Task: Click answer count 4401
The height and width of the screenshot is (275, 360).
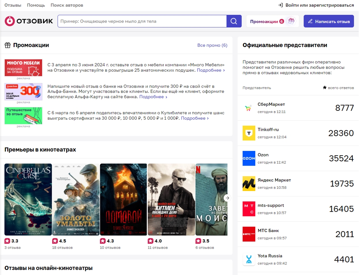Action: (344, 259)
